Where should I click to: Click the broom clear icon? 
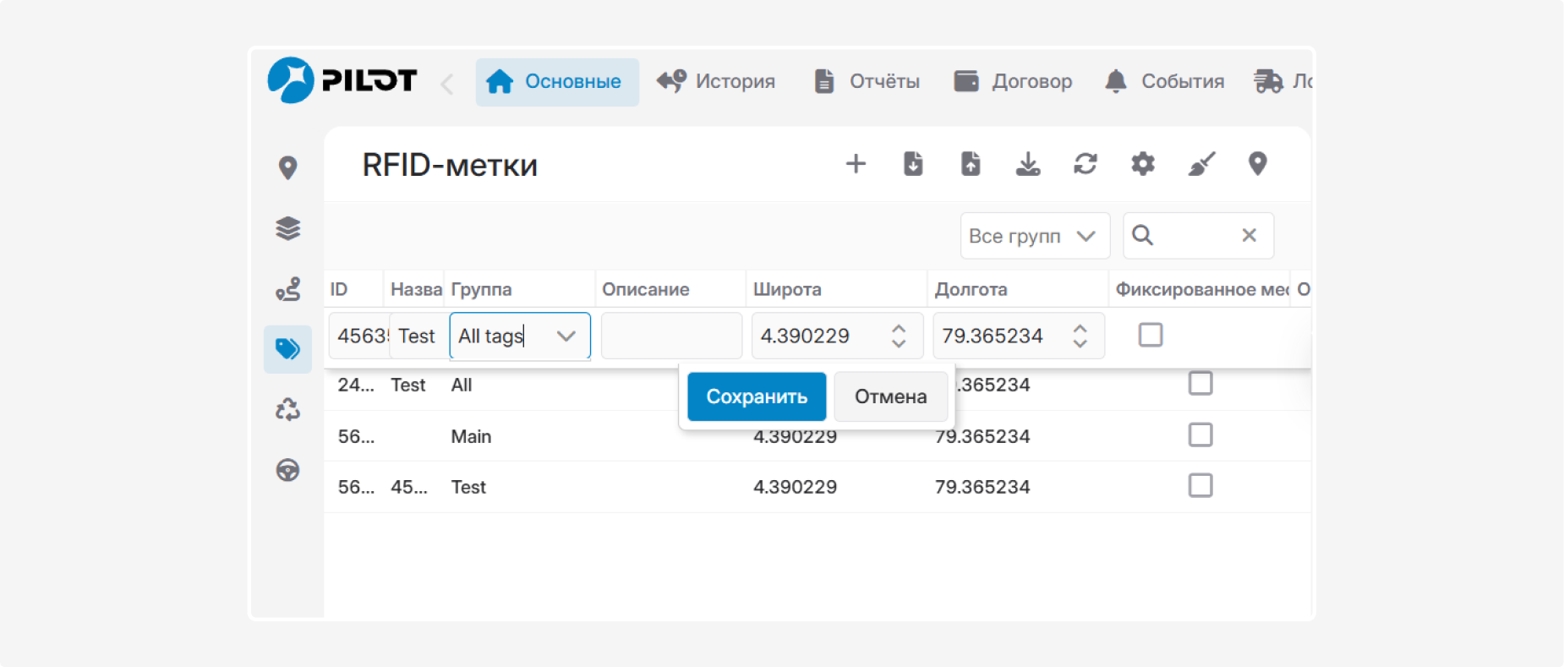click(x=1201, y=163)
